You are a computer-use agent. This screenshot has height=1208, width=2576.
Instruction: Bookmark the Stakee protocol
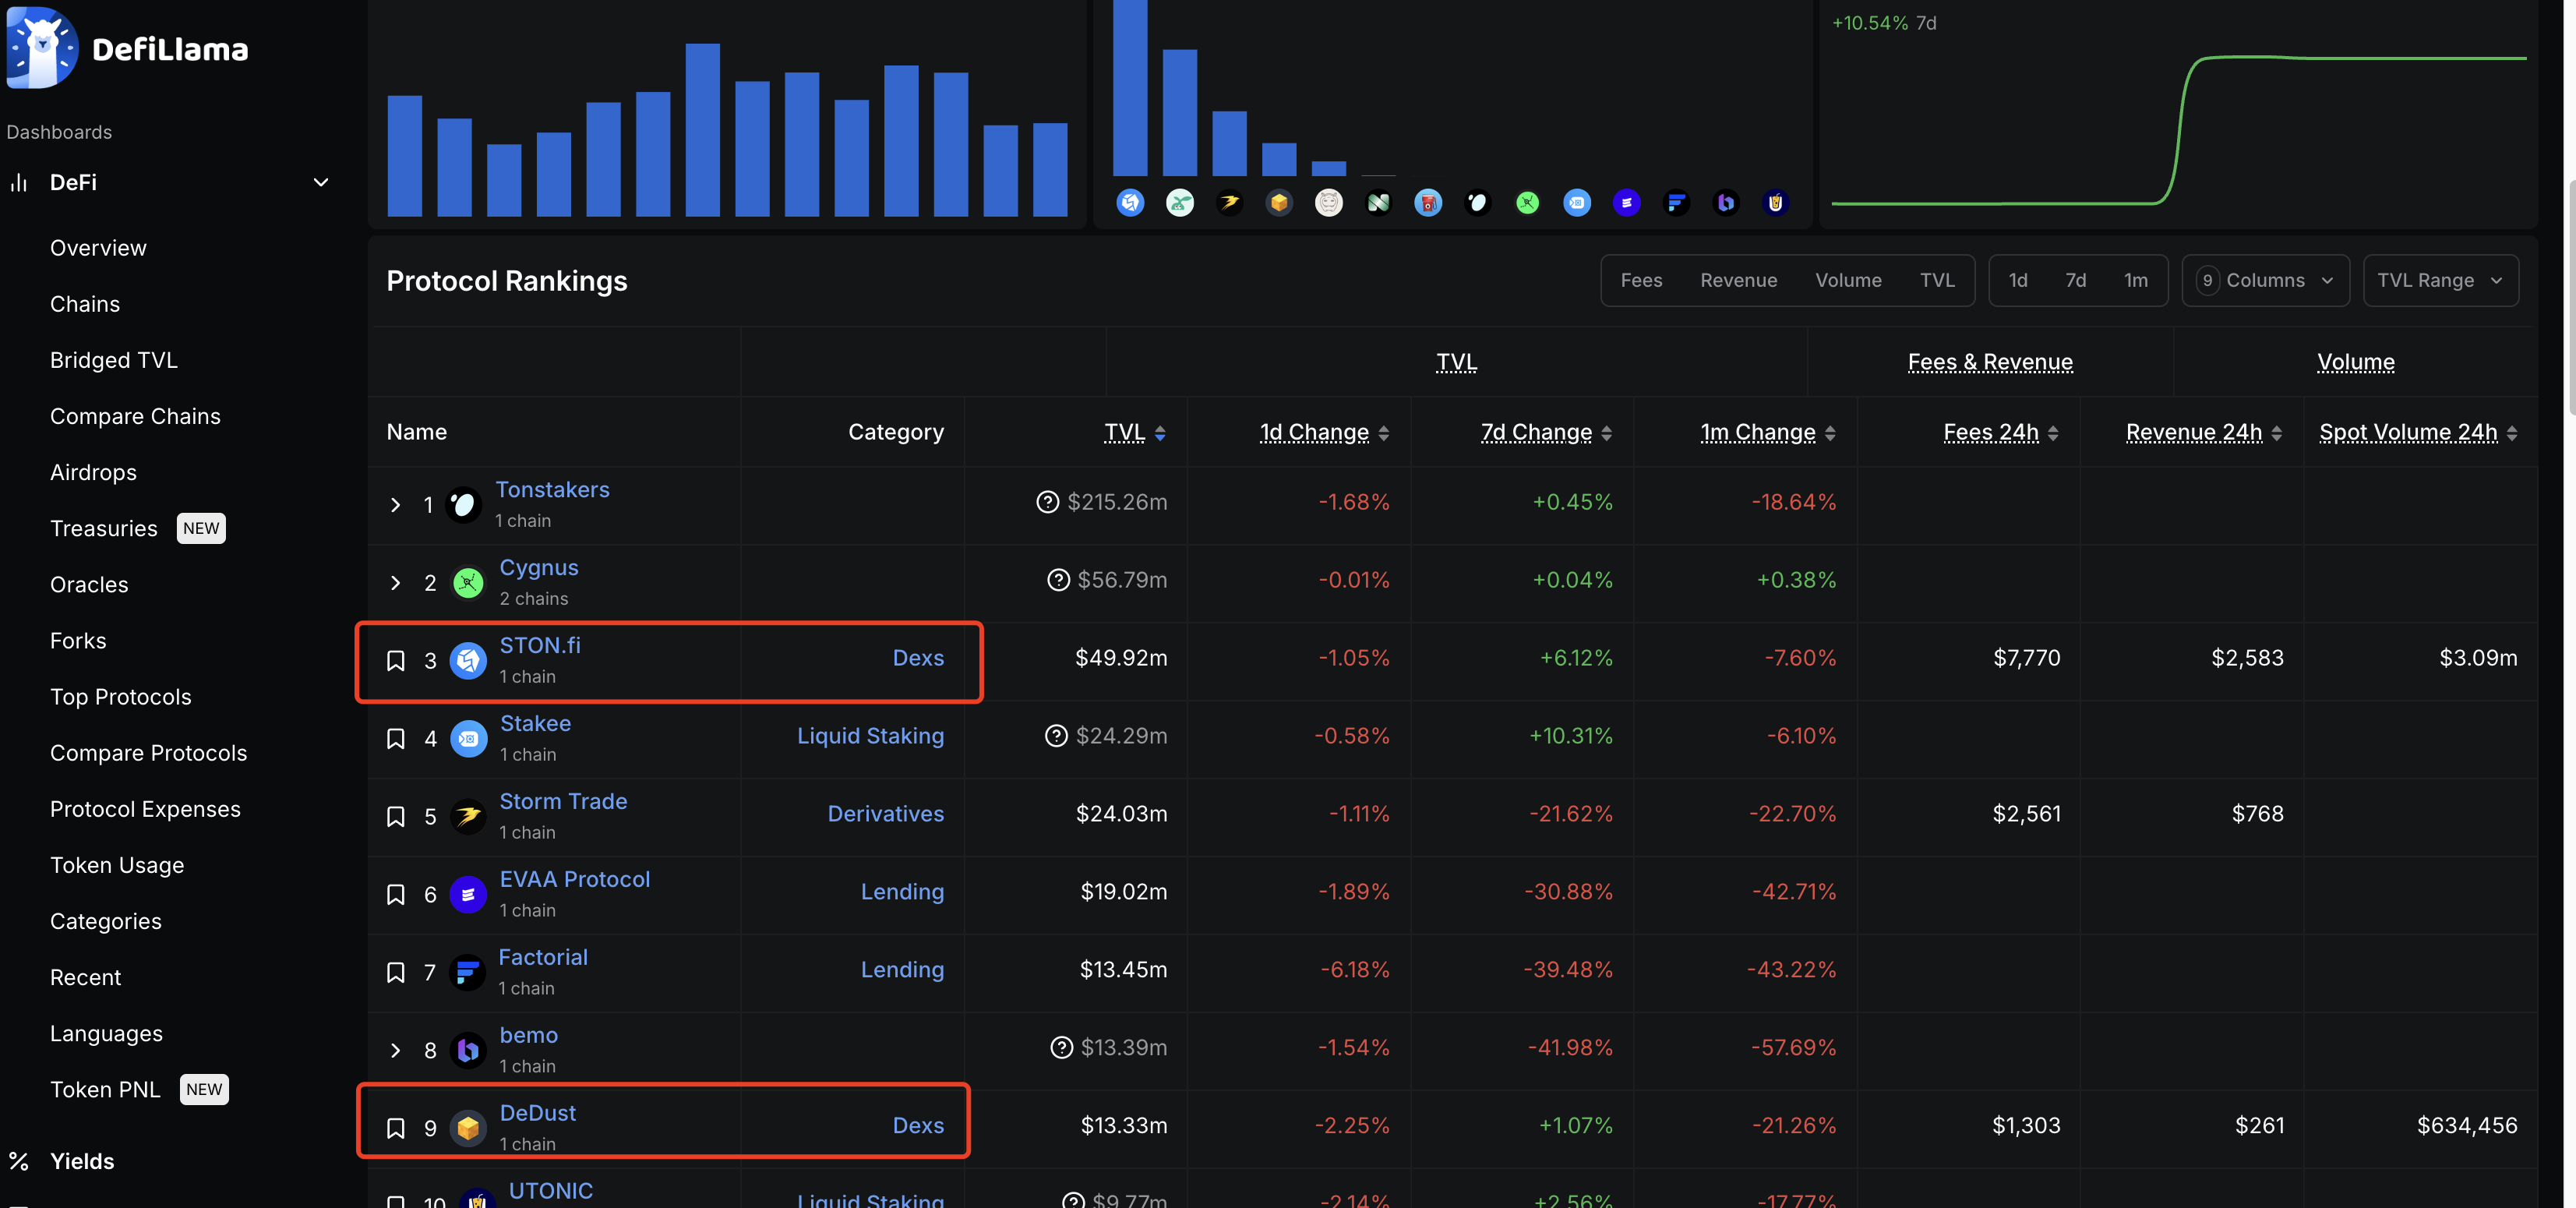point(396,739)
